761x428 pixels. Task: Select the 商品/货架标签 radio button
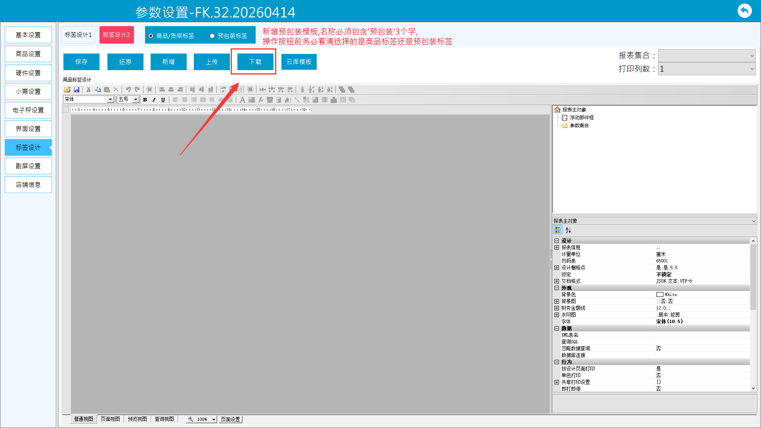coord(151,36)
